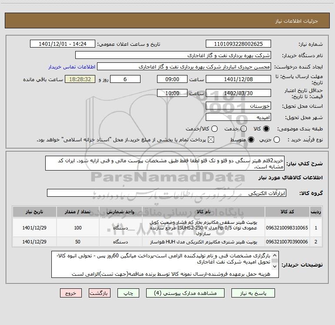The image size is (335, 325).
Task: Click the نام کالا column header
Action: coord(204,212)
